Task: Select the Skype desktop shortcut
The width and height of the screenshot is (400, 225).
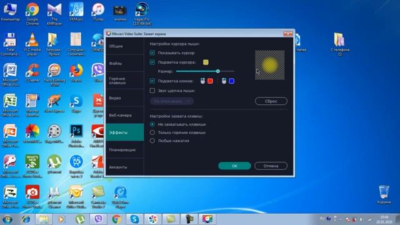Action: pos(76,103)
